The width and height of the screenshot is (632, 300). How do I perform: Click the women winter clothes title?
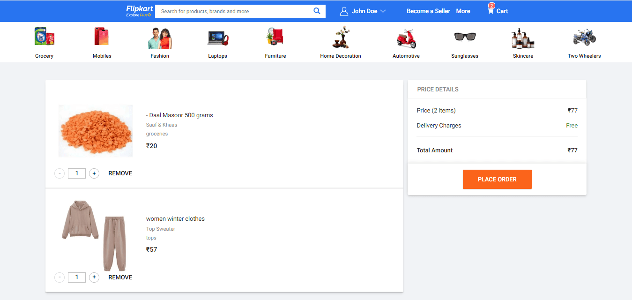coord(175,219)
